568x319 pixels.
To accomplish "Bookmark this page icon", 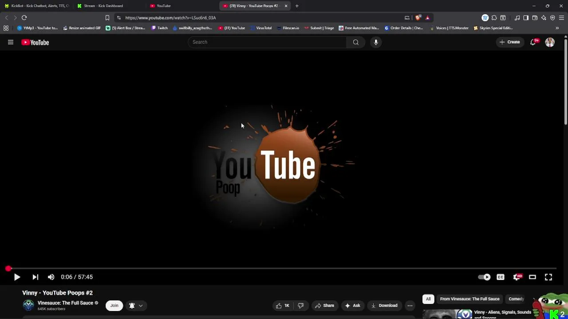I will pyautogui.click(x=107, y=18).
